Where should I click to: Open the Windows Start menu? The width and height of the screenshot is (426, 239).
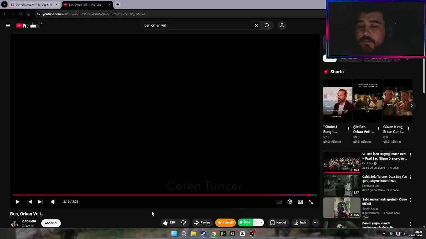click(x=174, y=234)
